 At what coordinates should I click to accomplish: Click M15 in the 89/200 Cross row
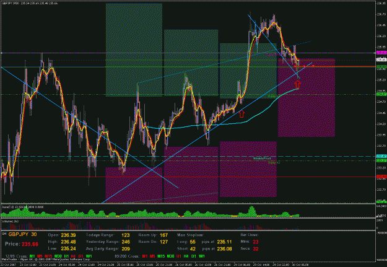click(x=161, y=256)
